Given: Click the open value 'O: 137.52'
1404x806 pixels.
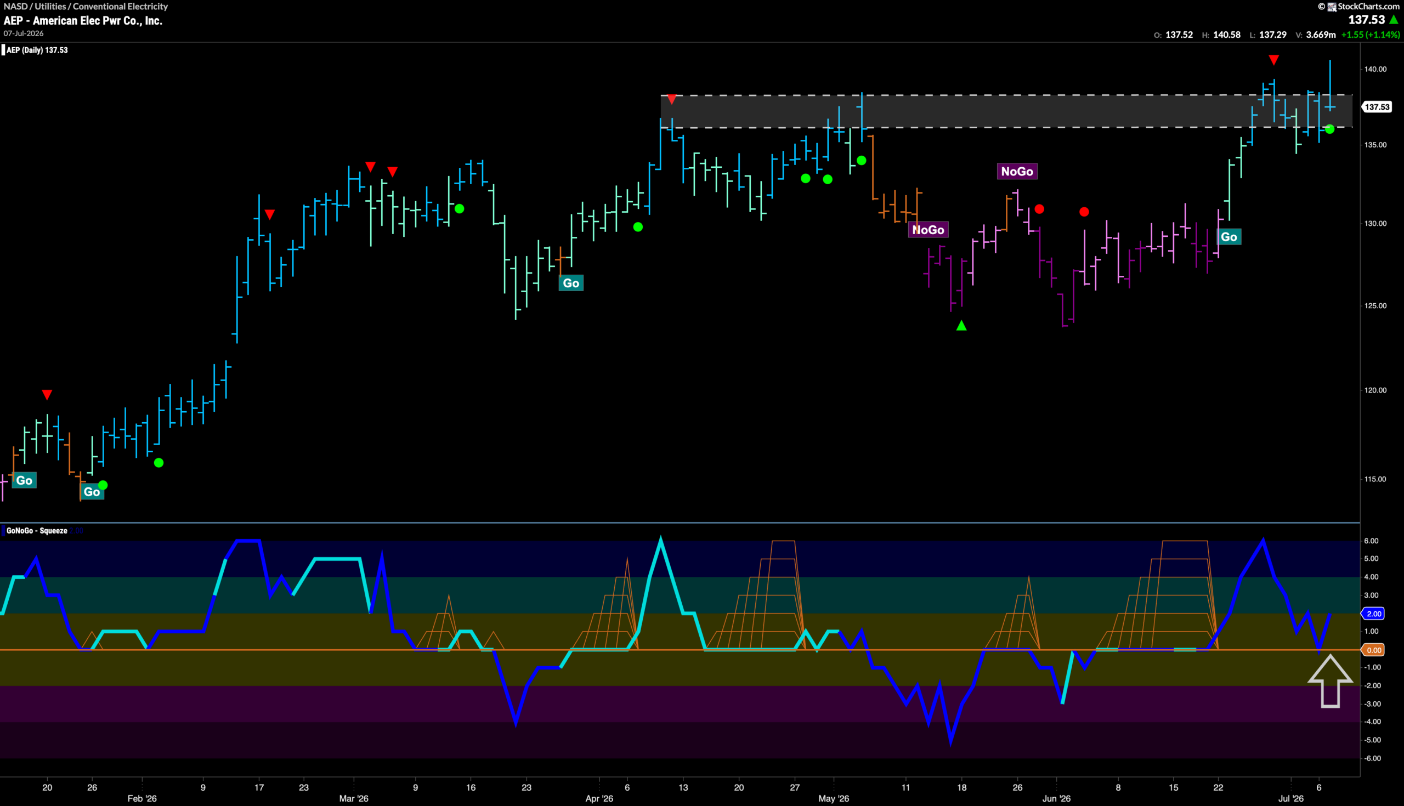Looking at the screenshot, I should [1173, 35].
